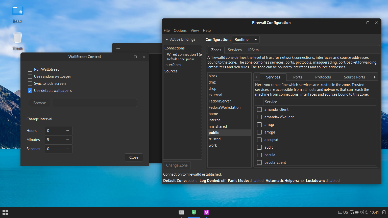Click the plus new-tab icon in background window
Image resolution: width=388 pixels, height=218 pixels.
pos(118,48)
